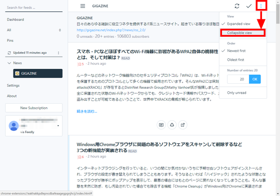Viewport: 280px width, 196px height.
Task: Open Pins in the sidebar
Action: point(10,40)
